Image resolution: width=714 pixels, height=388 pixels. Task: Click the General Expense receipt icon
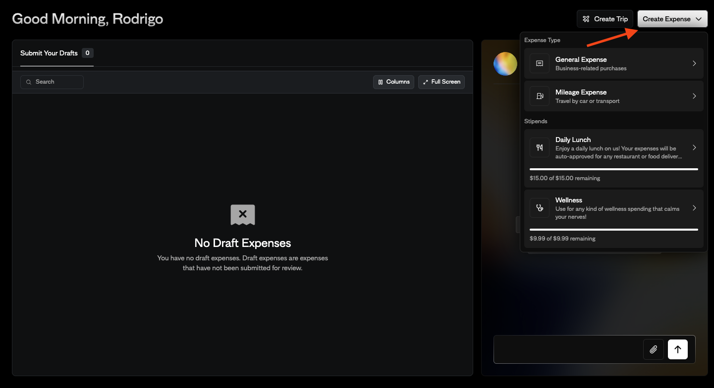[539, 63]
